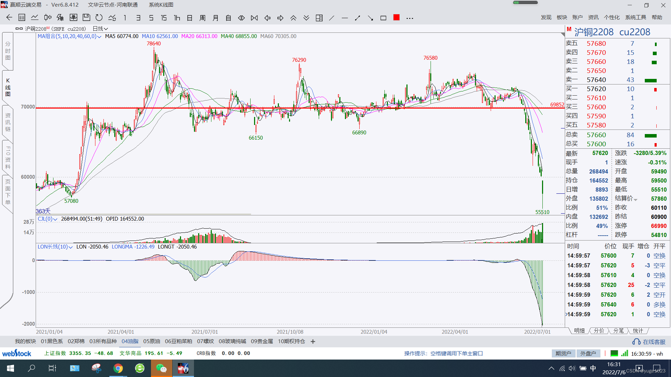Screen dimensions: 671x377
Task: Expand the MA组合 indicator dropdown
Action: 99,37
